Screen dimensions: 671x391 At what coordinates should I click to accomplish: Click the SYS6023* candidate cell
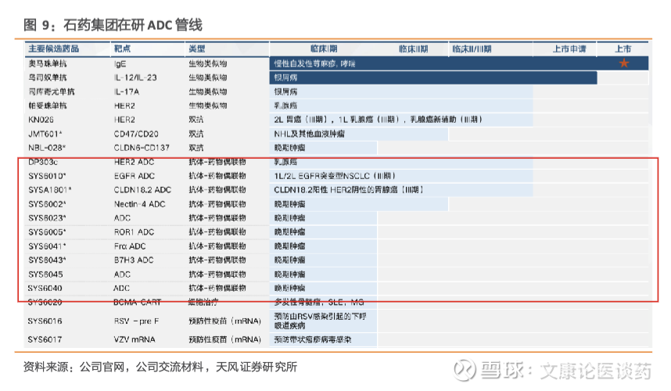pyautogui.click(x=47, y=217)
